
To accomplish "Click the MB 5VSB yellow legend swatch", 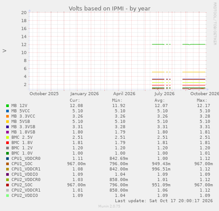I will [7, 122].
